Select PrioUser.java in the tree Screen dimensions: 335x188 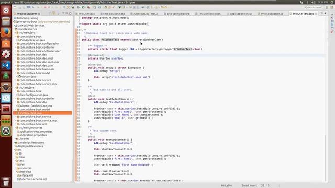pos(28,77)
